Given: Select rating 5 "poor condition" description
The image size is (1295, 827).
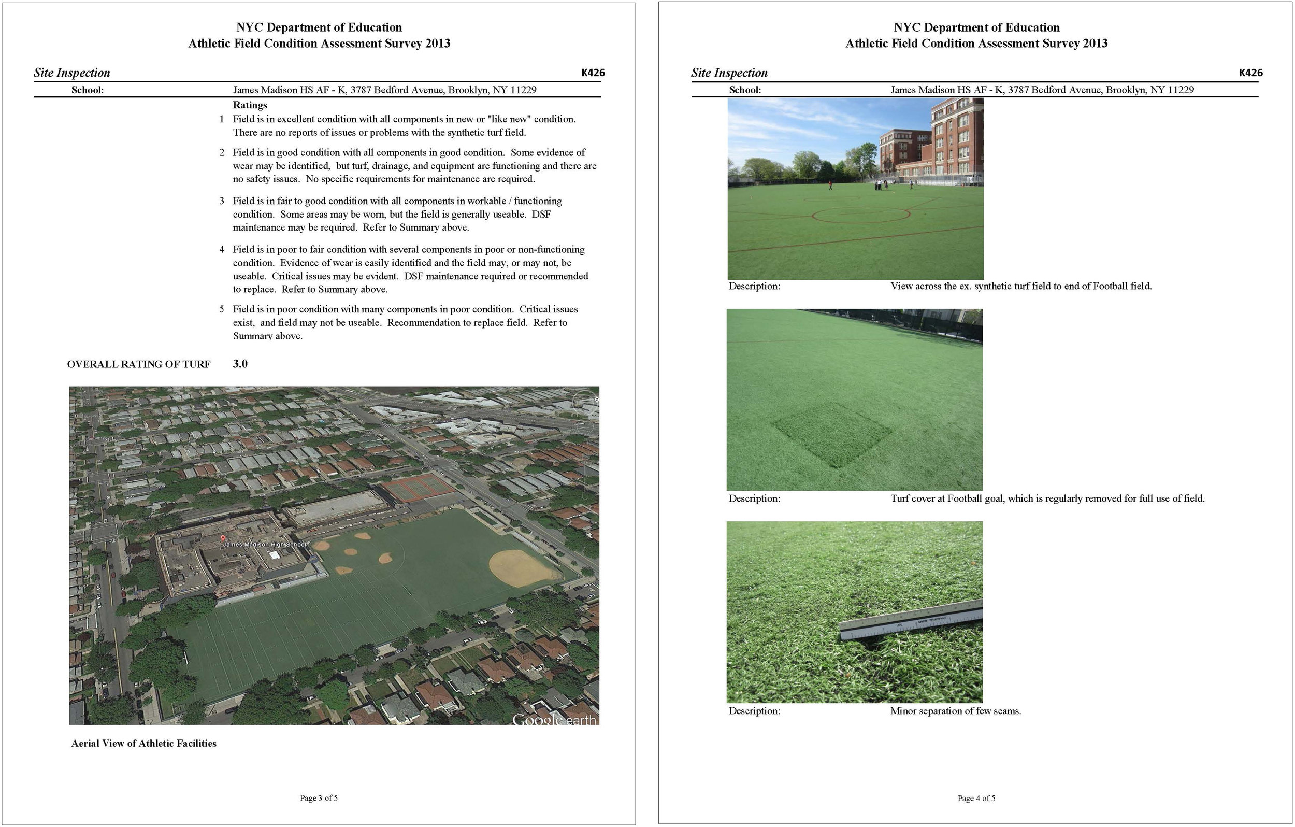Looking at the screenshot, I should click(x=405, y=322).
